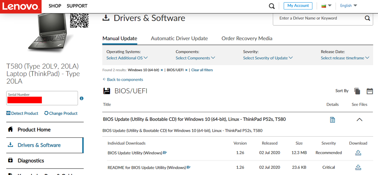The image size is (378, 175).
Task: Switch to Automatic Driver Update tab
Action: point(179,38)
